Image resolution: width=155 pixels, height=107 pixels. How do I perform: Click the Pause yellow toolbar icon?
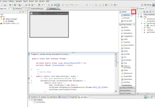(96, 5)
